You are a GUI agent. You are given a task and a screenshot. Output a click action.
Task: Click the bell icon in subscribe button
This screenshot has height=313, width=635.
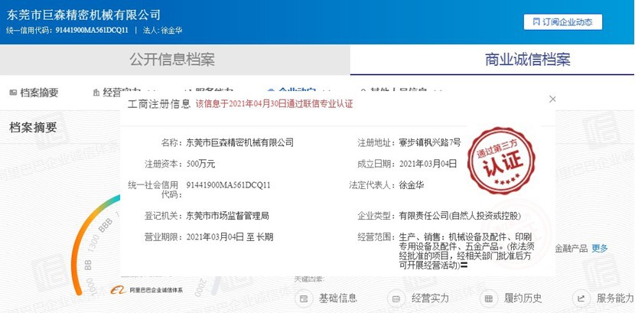coord(536,22)
